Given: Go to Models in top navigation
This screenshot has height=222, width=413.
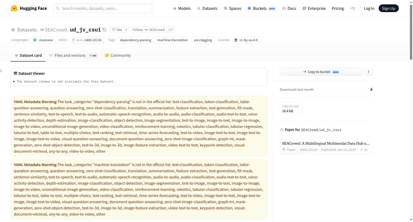Looking at the screenshot, I should pyautogui.click(x=182, y=9).
